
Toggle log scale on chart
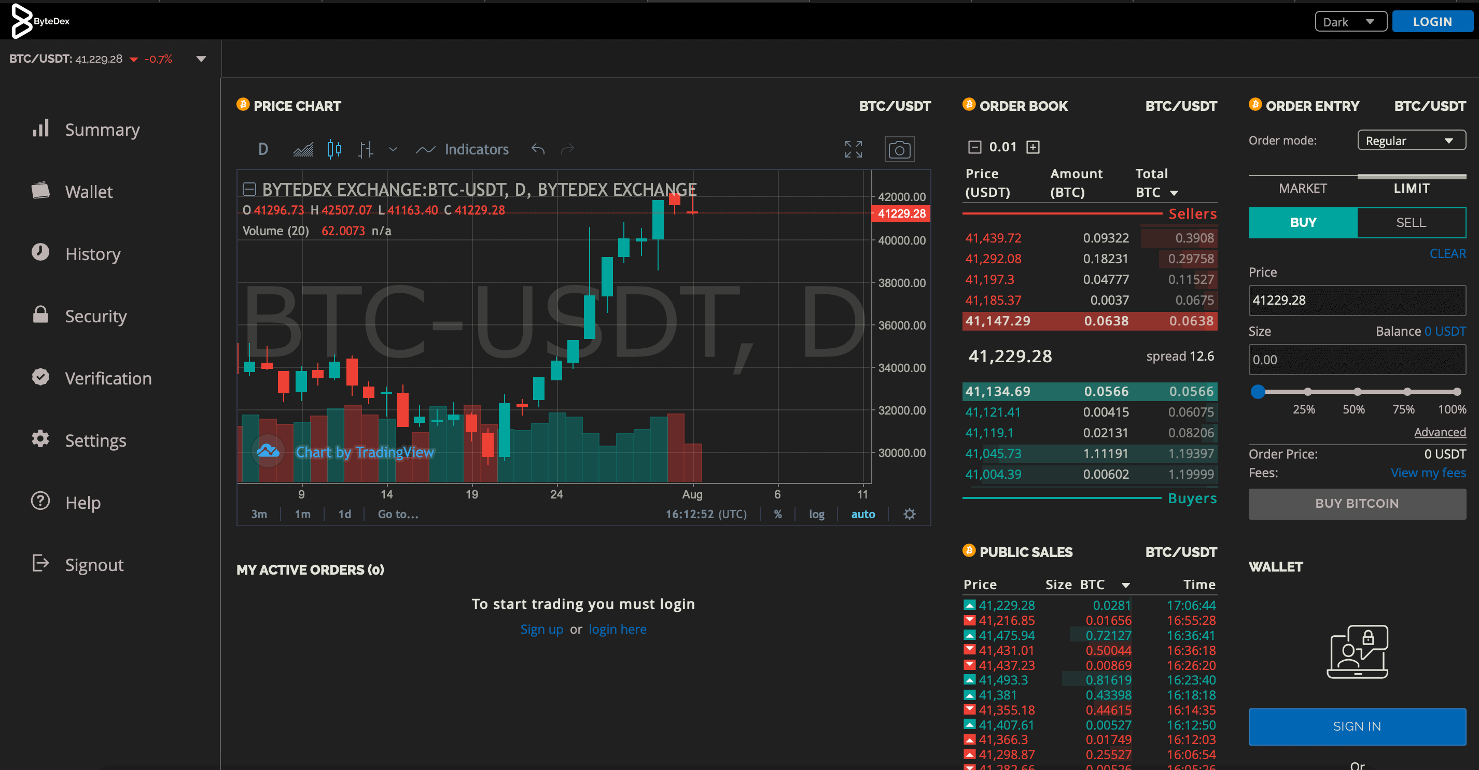pos(816,514)
